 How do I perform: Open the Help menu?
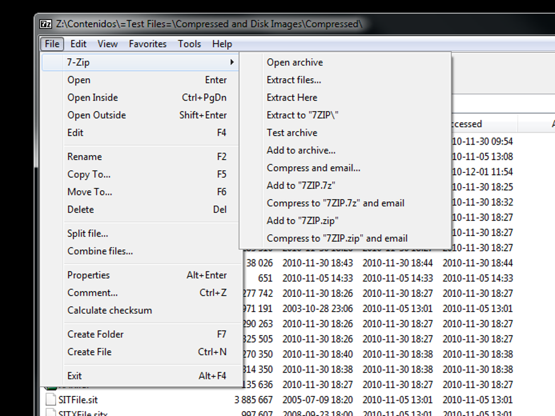pyautogui.click(x=222, y=44)
